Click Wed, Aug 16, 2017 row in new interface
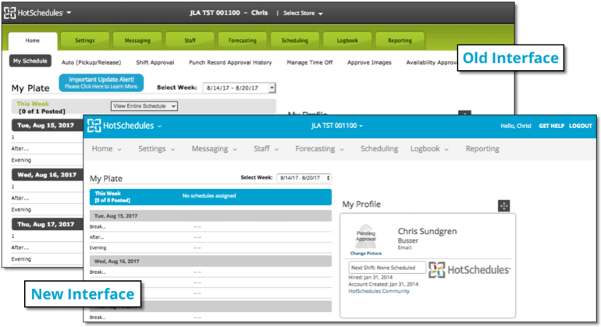The image size is (601, 327). point(211,261)
